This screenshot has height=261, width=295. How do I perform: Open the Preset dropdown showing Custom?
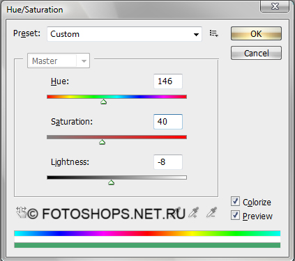pyautogui.click(x=124, y=34)
